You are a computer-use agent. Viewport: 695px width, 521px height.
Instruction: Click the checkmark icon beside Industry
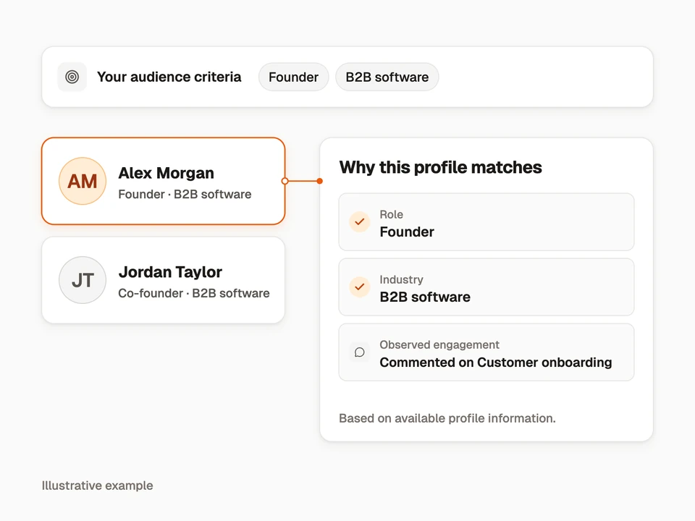pos(360,287)
